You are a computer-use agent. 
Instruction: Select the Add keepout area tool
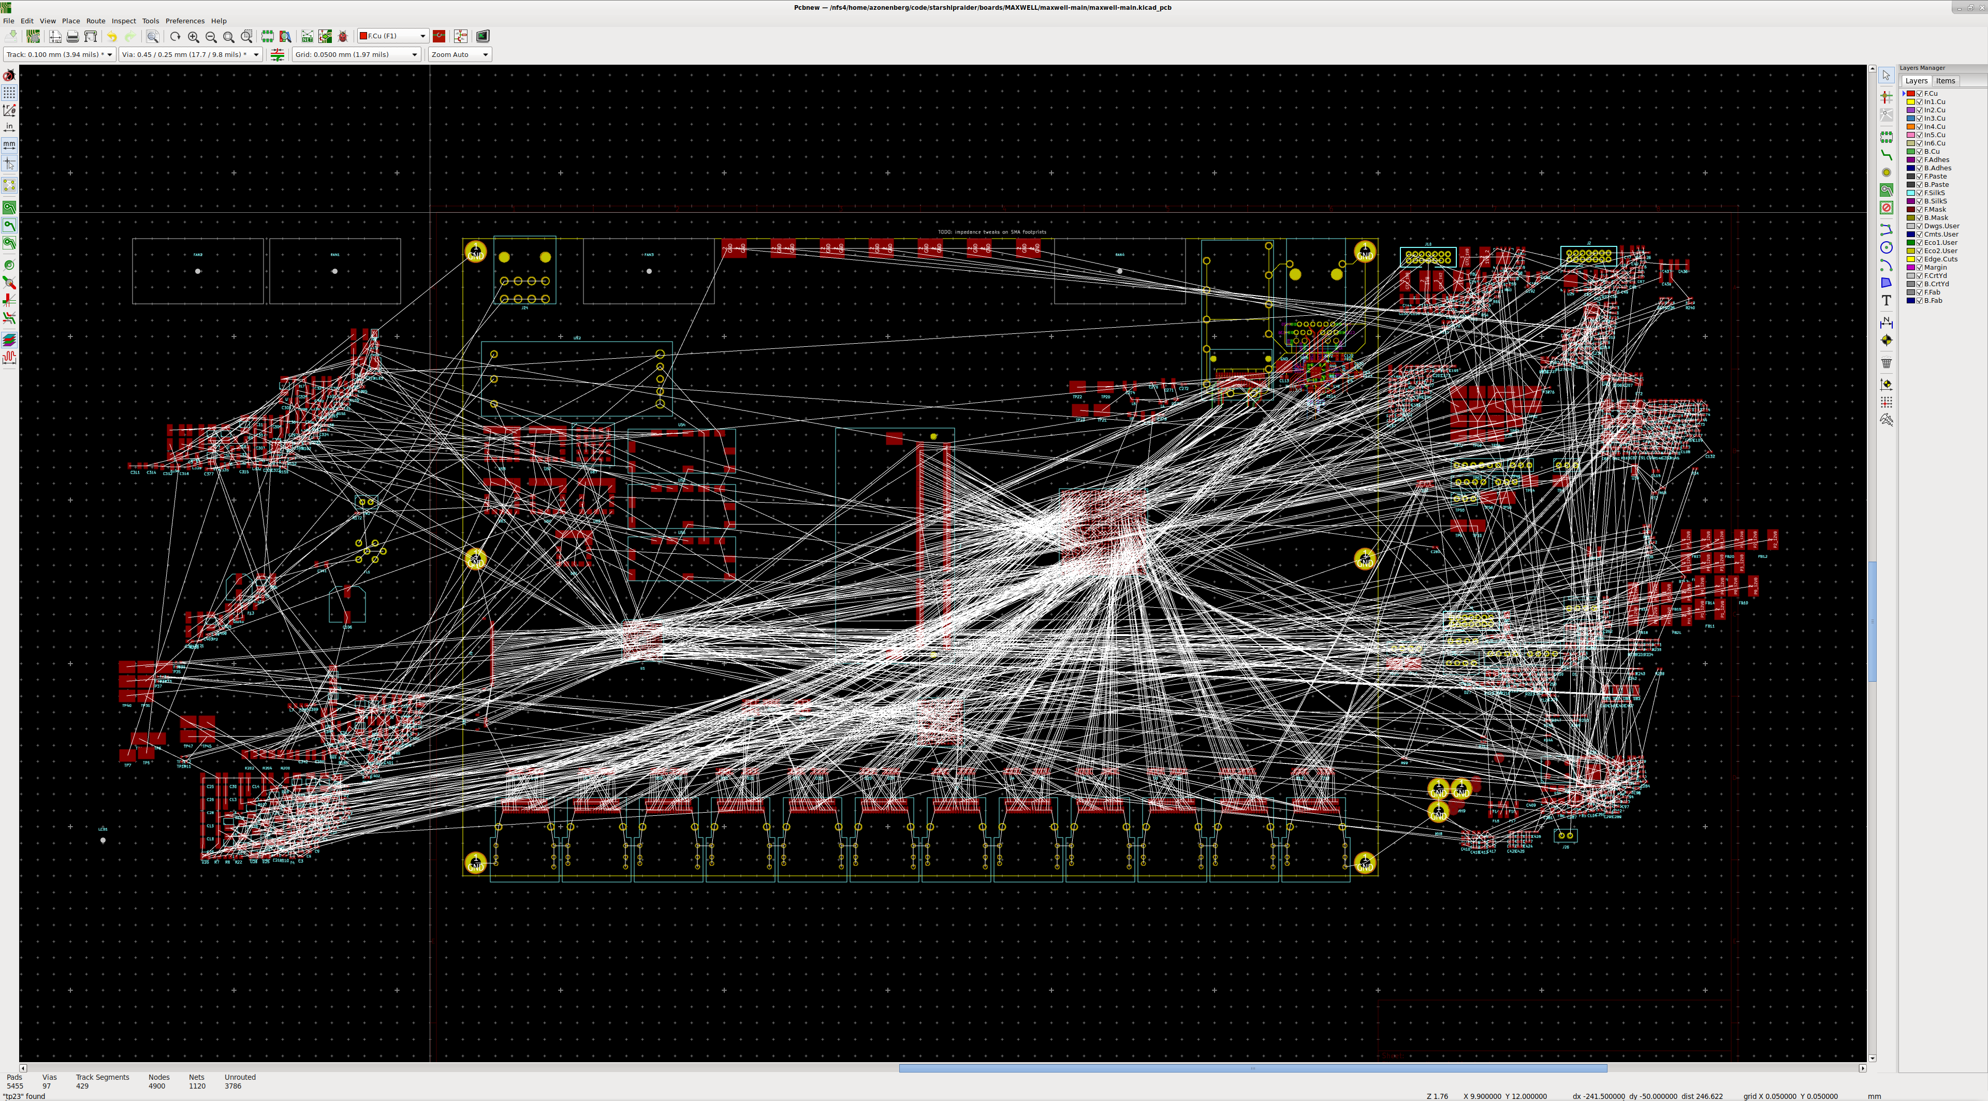tap(1886, 208)
